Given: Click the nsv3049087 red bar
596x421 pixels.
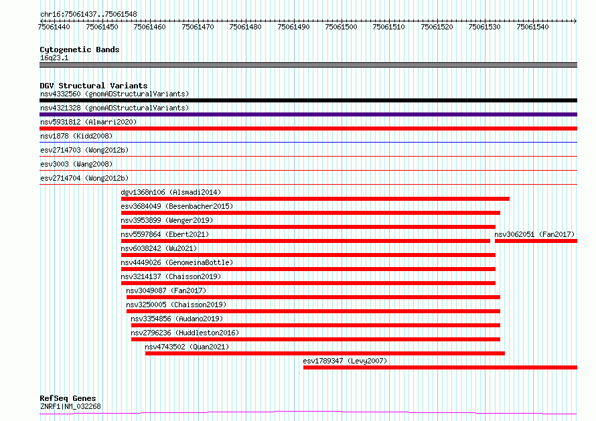Looking at the screenshot, I should point(313,297).
